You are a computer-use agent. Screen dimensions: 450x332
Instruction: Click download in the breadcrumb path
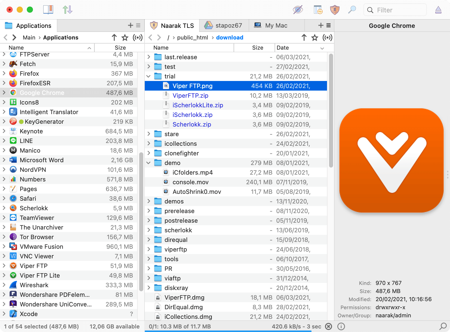(230, 37)
